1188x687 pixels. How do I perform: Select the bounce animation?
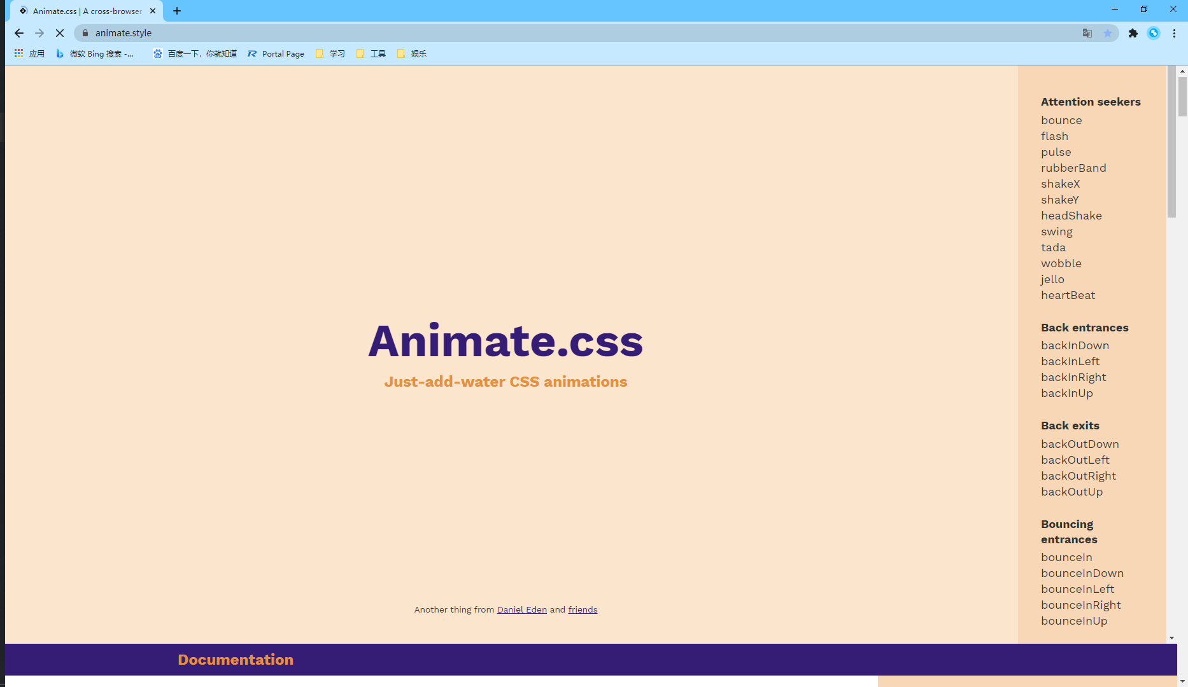click(x=1061, y=120)
